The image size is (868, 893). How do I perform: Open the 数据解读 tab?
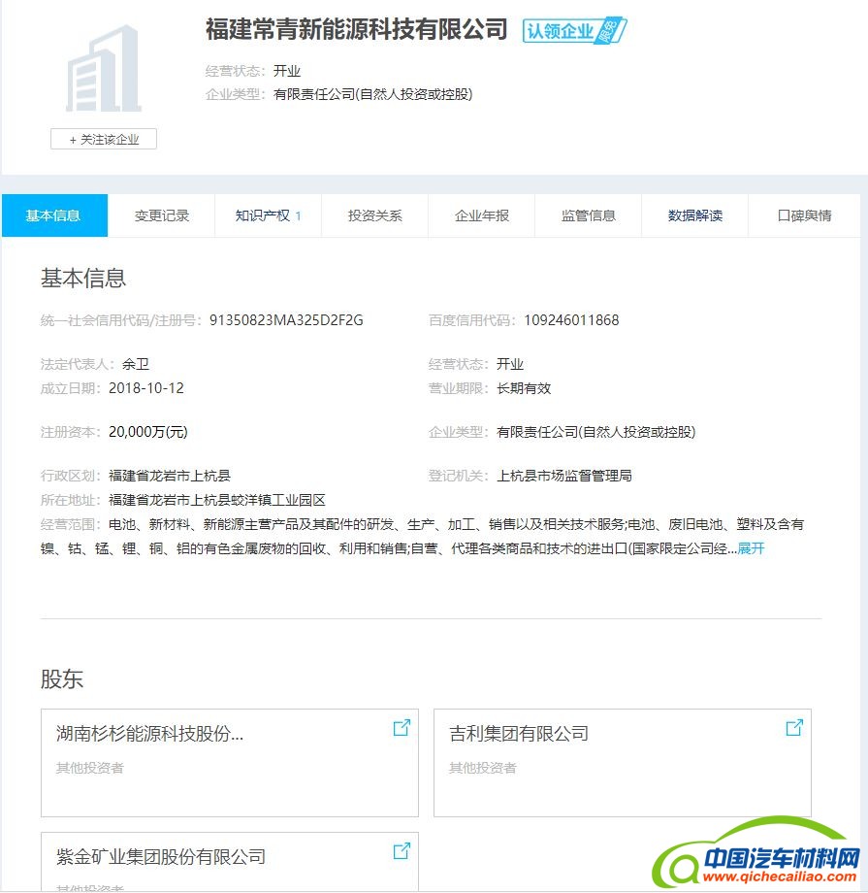click(695, 215)
